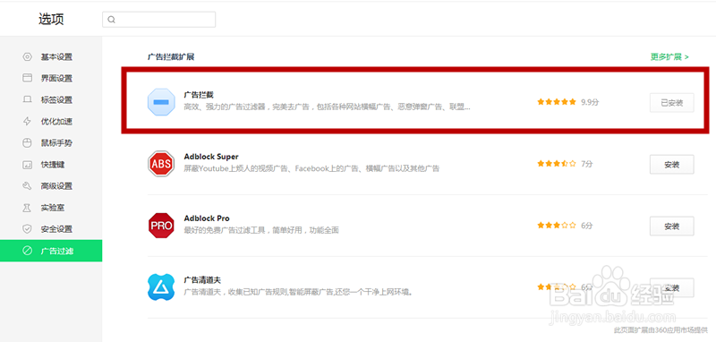716x342 pixels.
Task: Click the 安全设置 shield icon
Action: click(28, 229)
